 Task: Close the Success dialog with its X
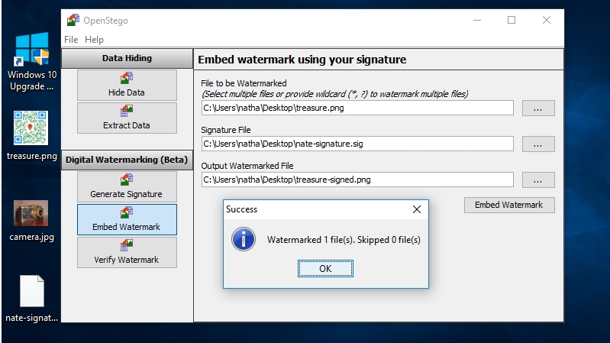[x=417, y=209]
